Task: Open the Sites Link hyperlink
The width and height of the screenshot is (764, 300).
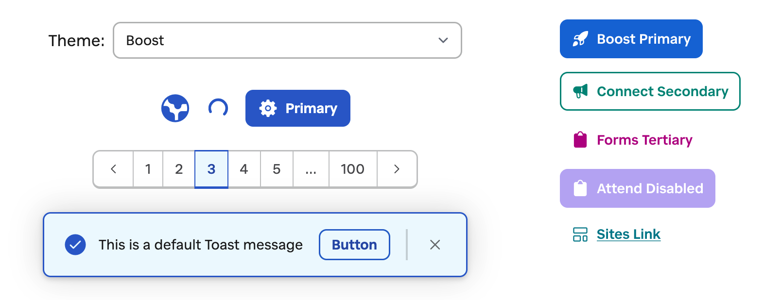Action: [x=628, y=234]
